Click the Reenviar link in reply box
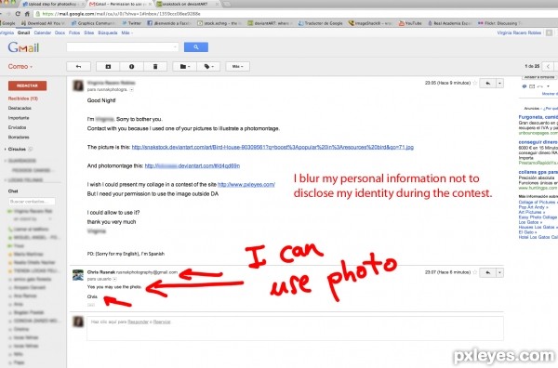 pyautogui.click(x=162, y=322)
